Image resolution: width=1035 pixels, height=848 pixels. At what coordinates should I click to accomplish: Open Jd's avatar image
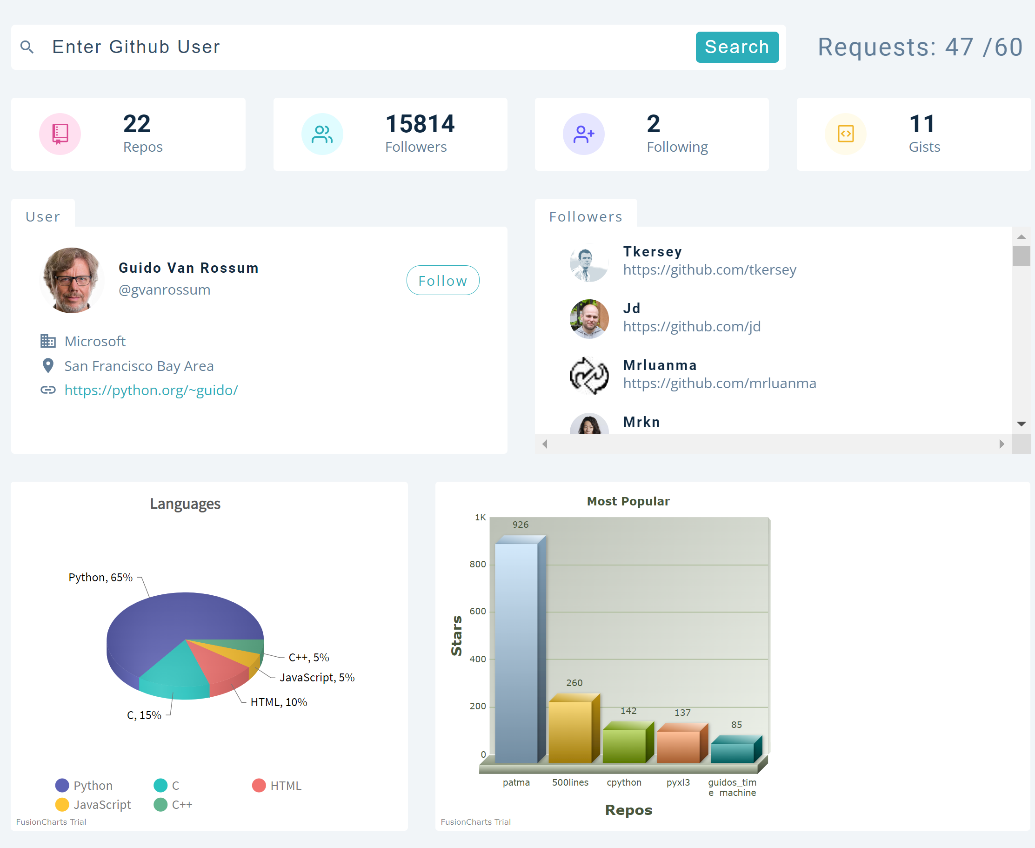click(x=589, y=319)
